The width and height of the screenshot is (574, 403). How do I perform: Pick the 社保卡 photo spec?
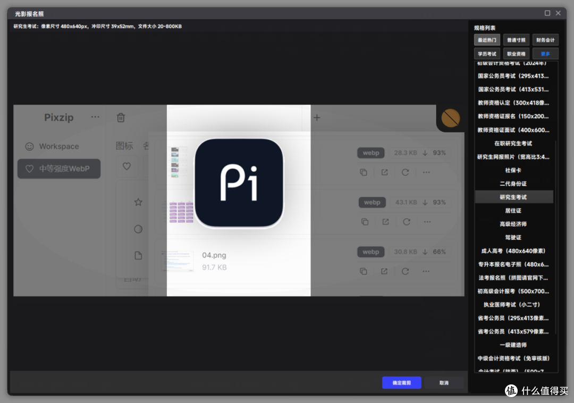(x=513, y=170)
